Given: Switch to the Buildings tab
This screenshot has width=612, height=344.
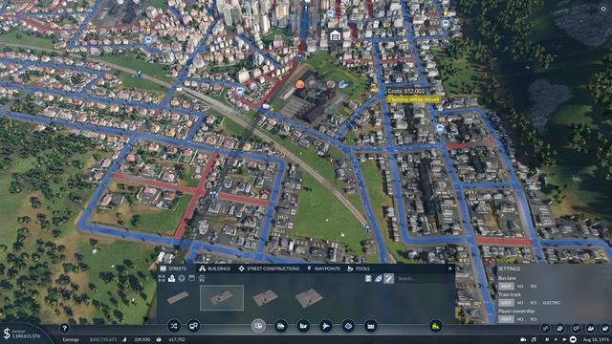Looking at the screenshot, I should click(214, 269).
